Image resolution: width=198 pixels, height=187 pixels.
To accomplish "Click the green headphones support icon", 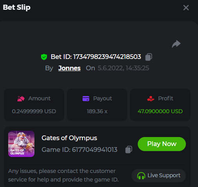I will 141,176.
